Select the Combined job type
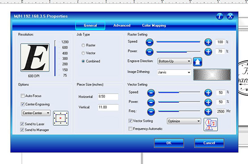Viewport: 248px width, 164px height. pos(83,61)
